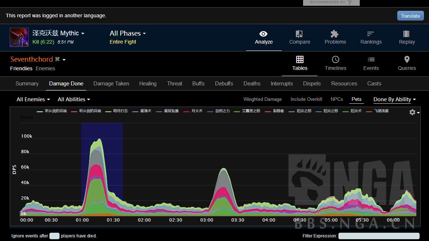The width and height of the screenshot is (429, 241).
Task: Open the chart settings gear
Action: [x=412, y=112]
